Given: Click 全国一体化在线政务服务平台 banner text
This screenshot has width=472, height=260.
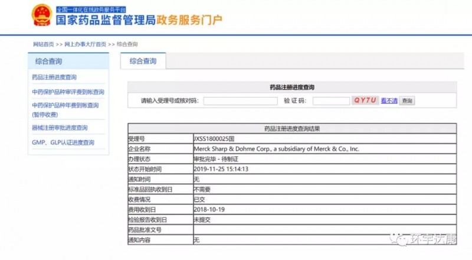Looking at the screenshot, I should [x=91, y=9].
